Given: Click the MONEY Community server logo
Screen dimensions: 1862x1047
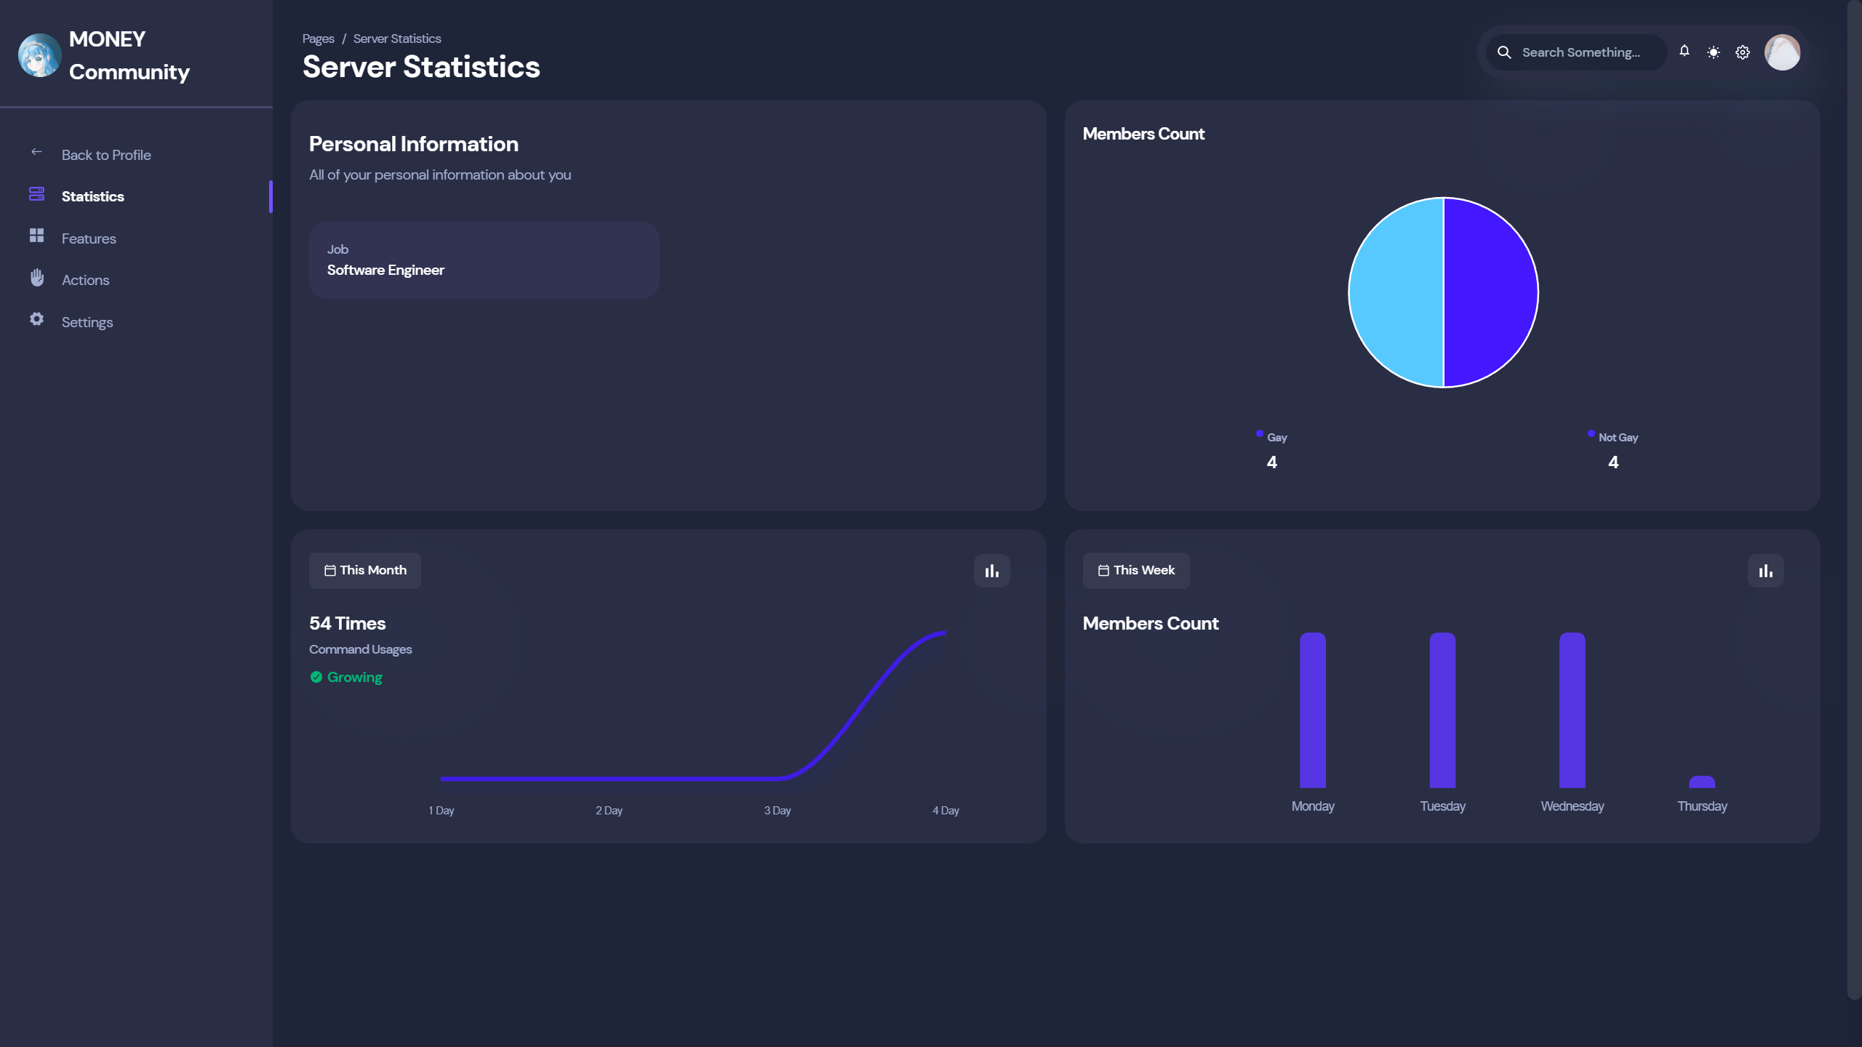Looking at the screenshot, I should click(x=39, y=55).
